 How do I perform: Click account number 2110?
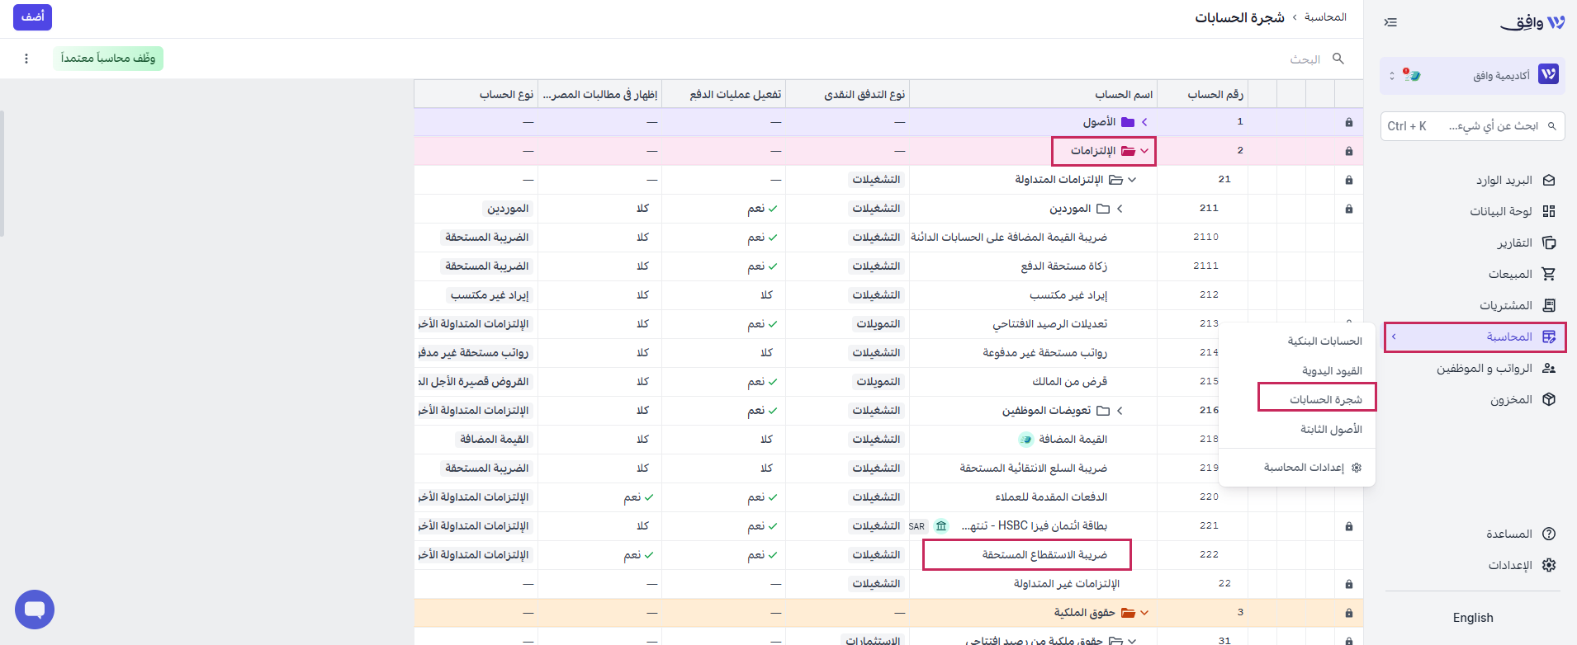coord(1206,238)
